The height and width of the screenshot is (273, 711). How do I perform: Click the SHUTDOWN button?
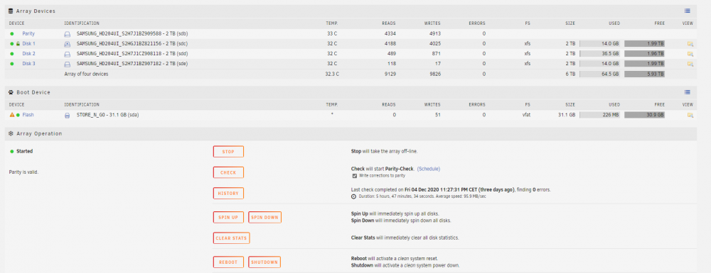click(x=264, y=262)
